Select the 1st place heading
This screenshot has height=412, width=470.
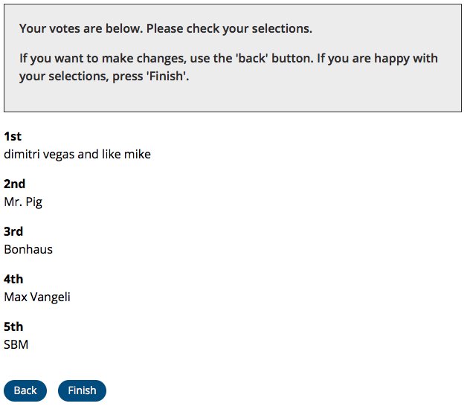(13, 136)
